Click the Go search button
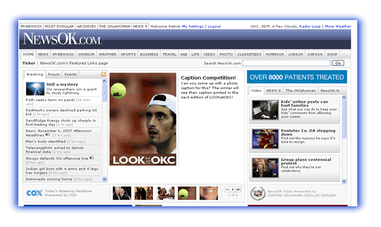Screen dimensions: 381x227 (x=338, y=63)
